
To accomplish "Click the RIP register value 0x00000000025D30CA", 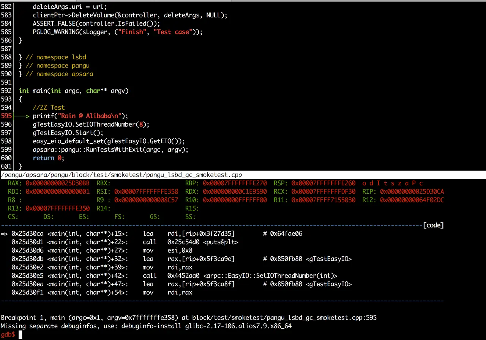I will 412,192.
